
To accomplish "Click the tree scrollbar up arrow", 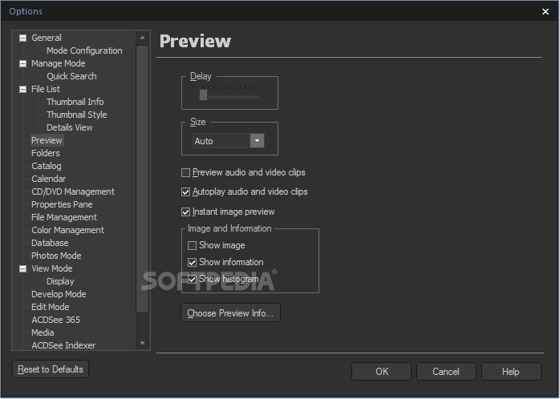I will 143,38.
